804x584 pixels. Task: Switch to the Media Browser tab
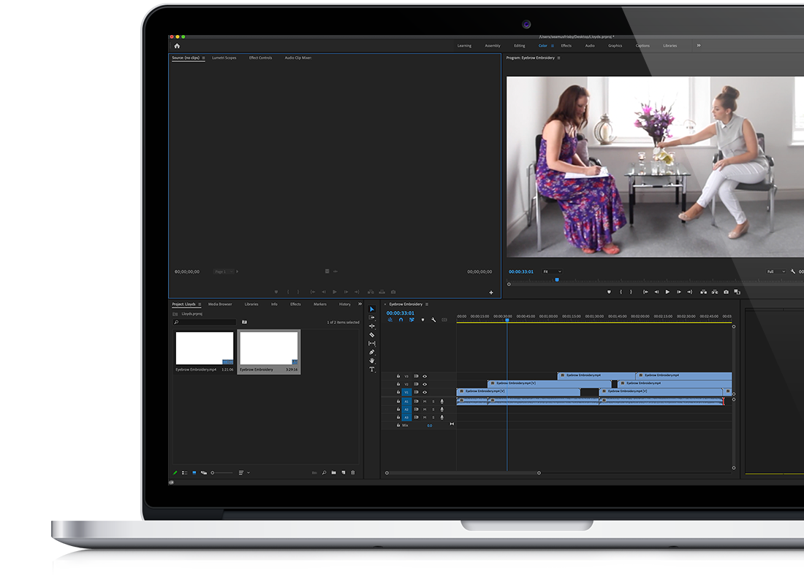(220, 304)
